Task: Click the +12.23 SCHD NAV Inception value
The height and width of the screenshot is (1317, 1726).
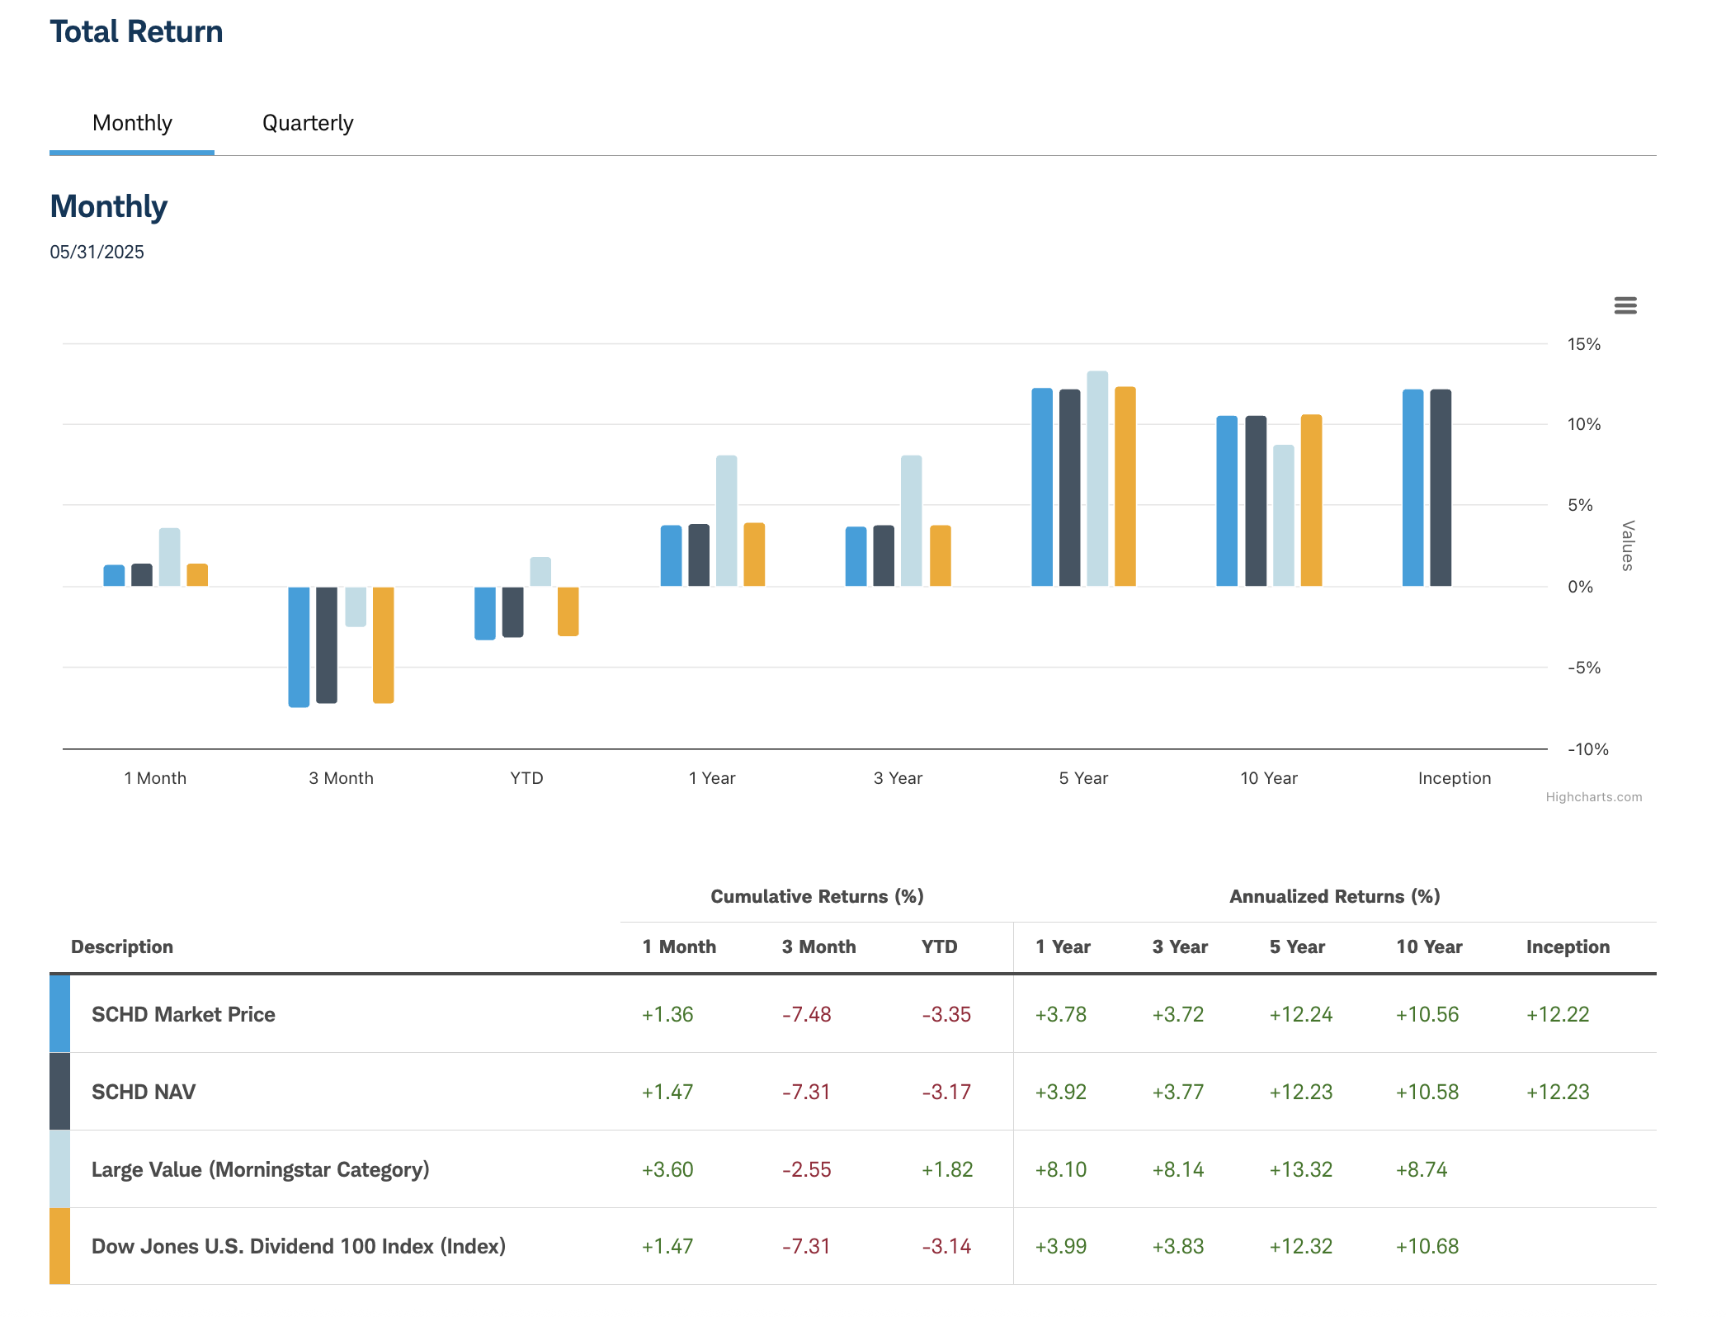Action: (1557, 1092)
